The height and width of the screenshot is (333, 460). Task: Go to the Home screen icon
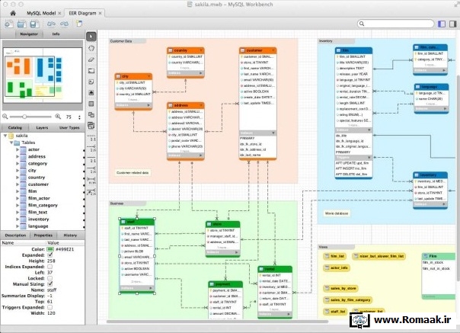13,13
